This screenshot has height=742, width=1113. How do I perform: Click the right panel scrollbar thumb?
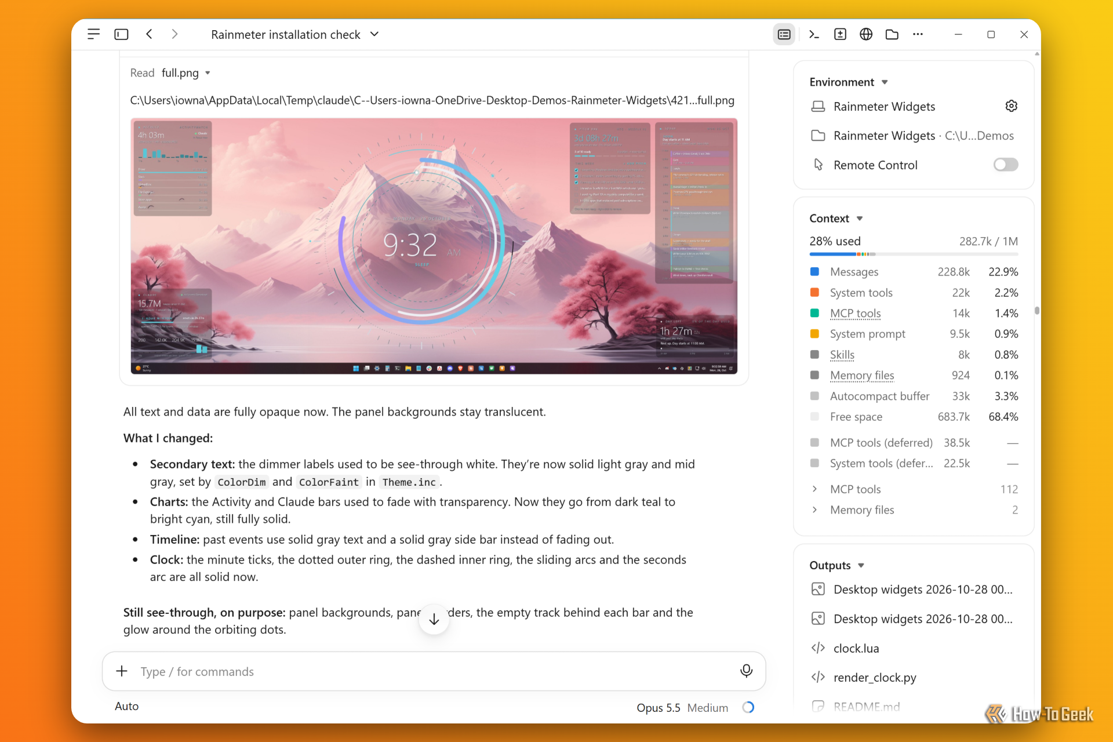1036,311
